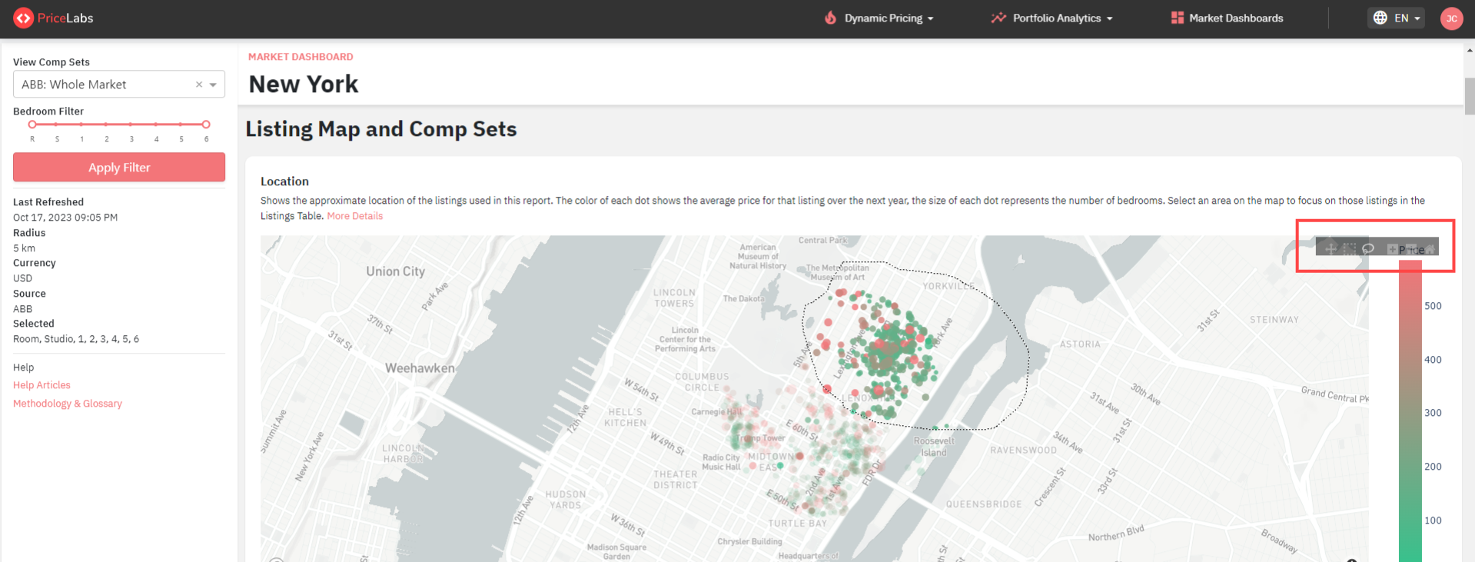Select the map pan tool
1475x562 pixels.
click(1330, 248)
